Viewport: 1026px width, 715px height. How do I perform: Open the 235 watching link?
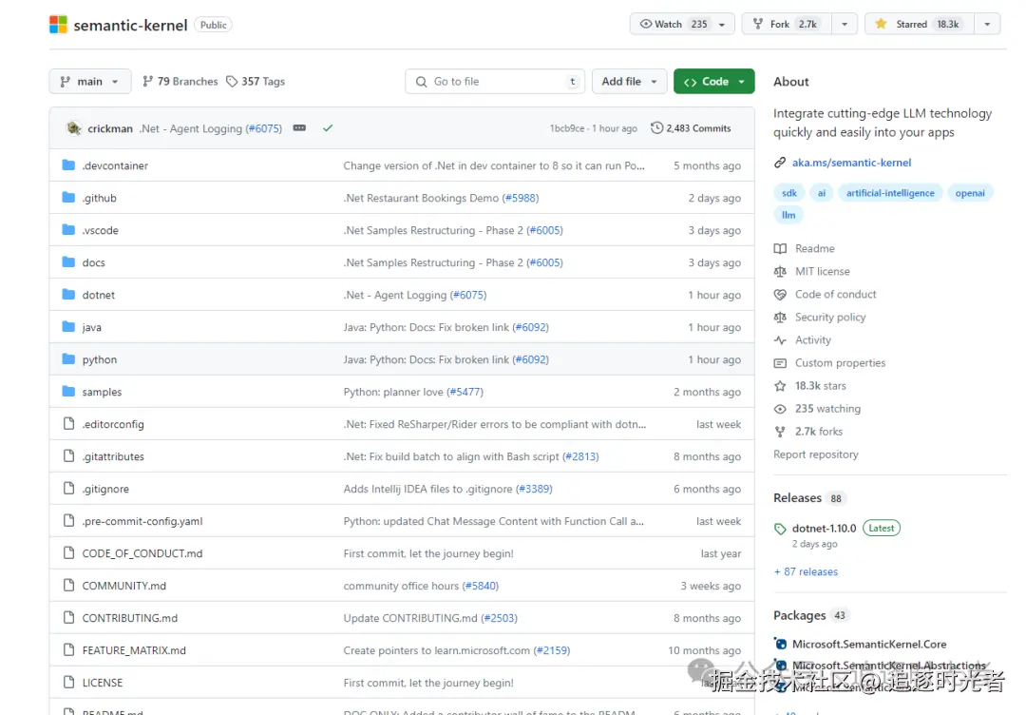point(827,408)
